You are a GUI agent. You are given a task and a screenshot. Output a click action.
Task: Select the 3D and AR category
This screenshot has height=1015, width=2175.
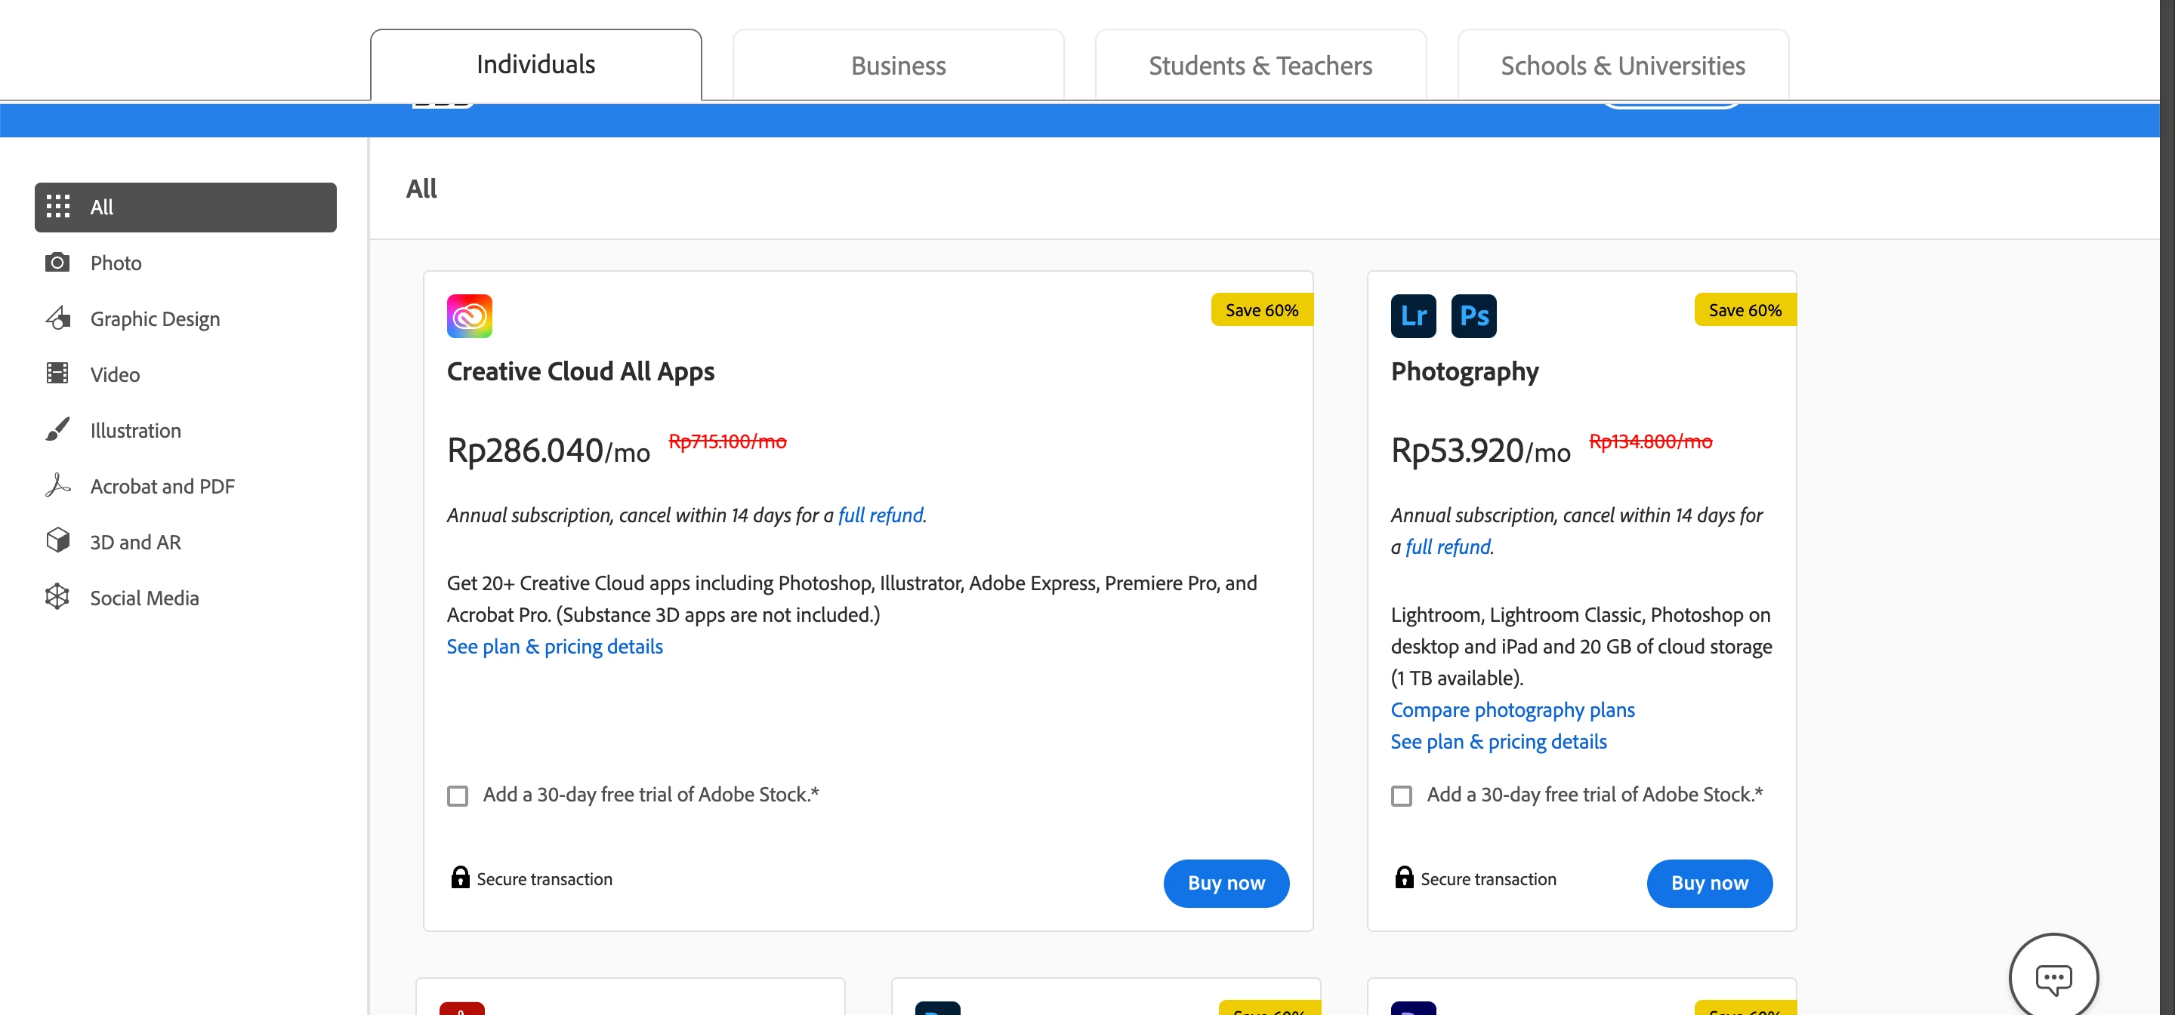[135, 542]
